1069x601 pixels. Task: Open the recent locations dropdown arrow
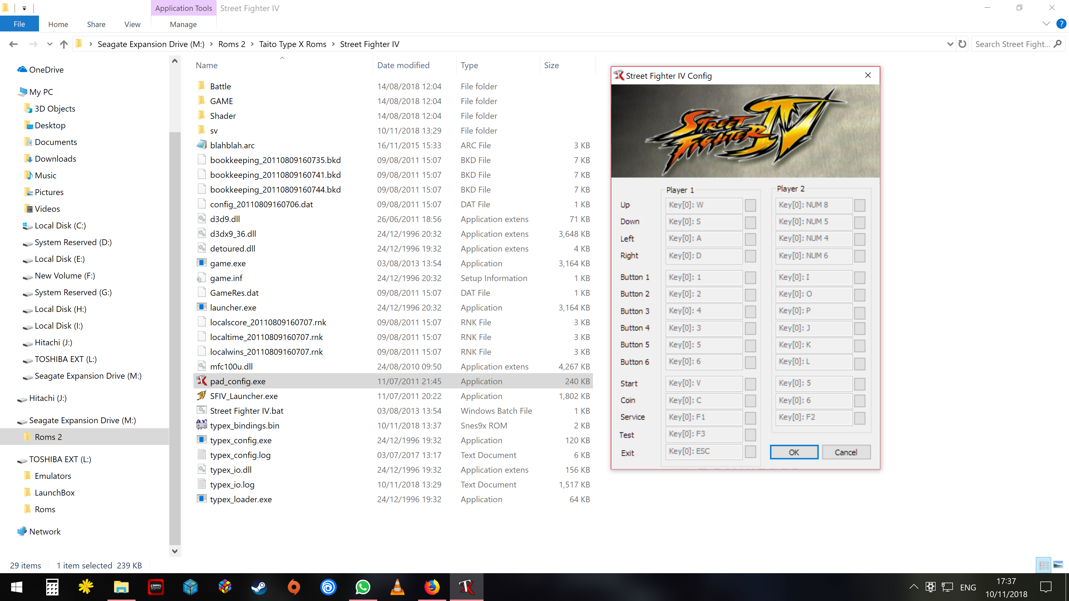pyautogui.click(x=50, y=44)
